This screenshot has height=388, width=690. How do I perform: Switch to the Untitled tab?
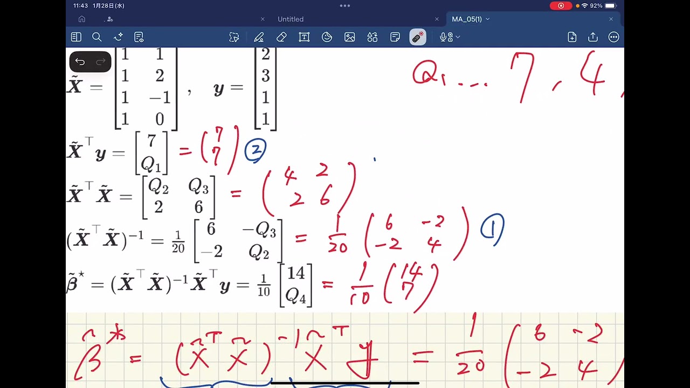291,19
